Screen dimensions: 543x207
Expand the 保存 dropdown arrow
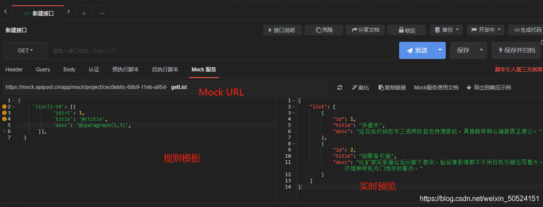[x=482, y=50]
